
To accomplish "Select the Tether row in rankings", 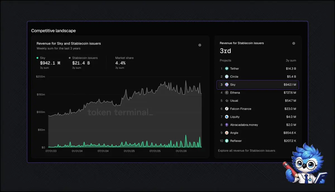I will (258, 69).
